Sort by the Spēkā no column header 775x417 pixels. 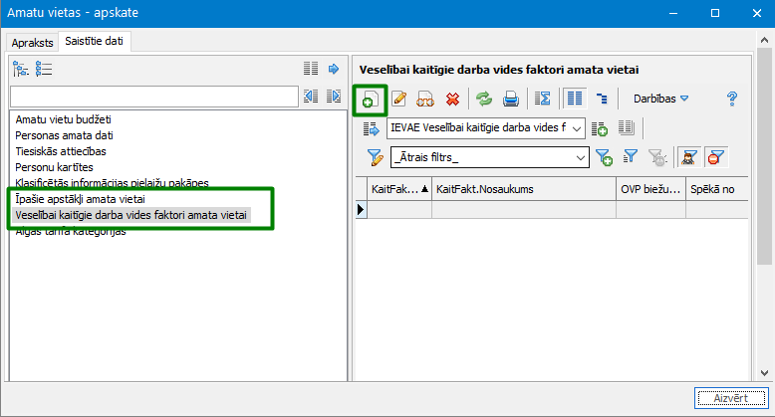pos(716,189)
